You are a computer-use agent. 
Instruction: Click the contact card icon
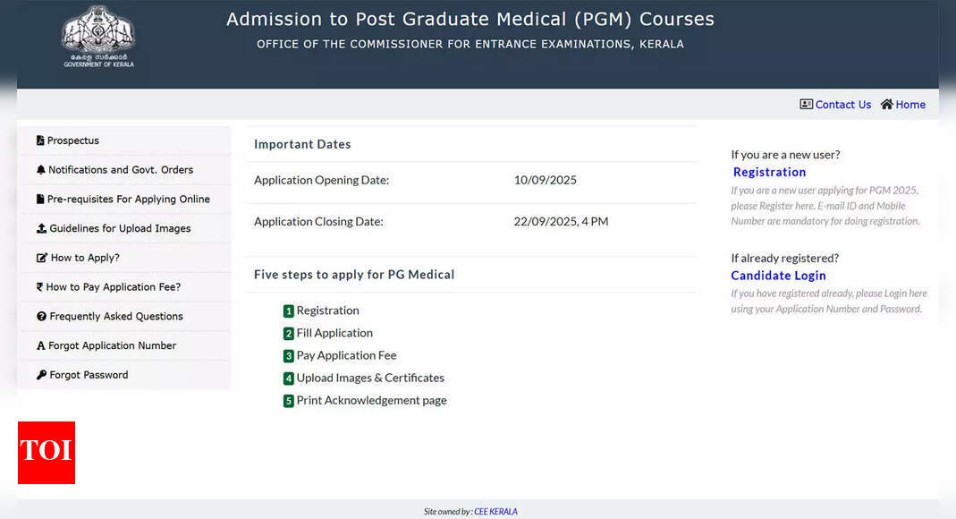pos(806,105)
